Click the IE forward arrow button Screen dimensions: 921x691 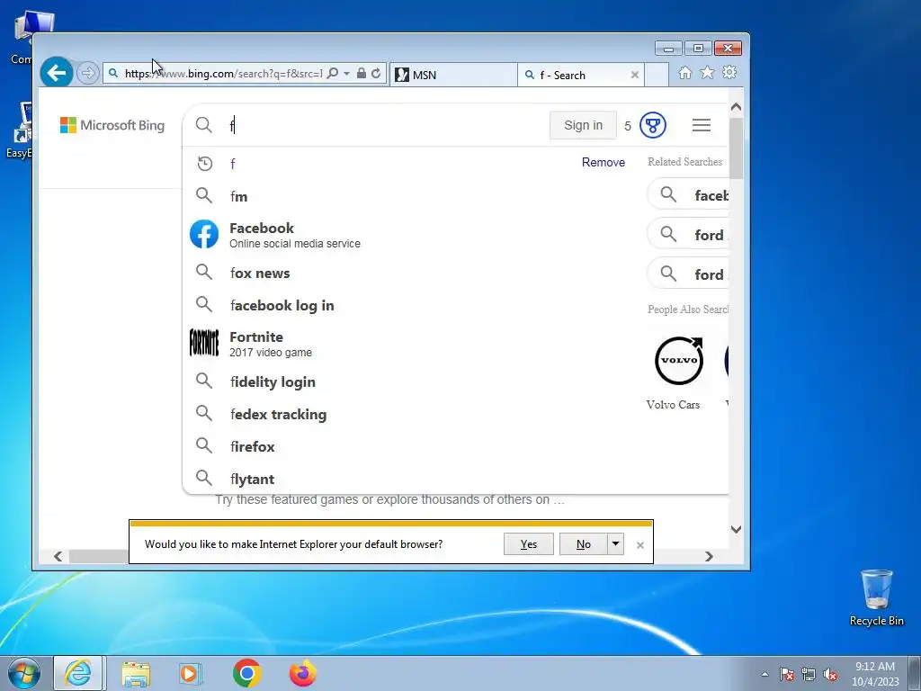pyautogui.click(x=87, y=74)
